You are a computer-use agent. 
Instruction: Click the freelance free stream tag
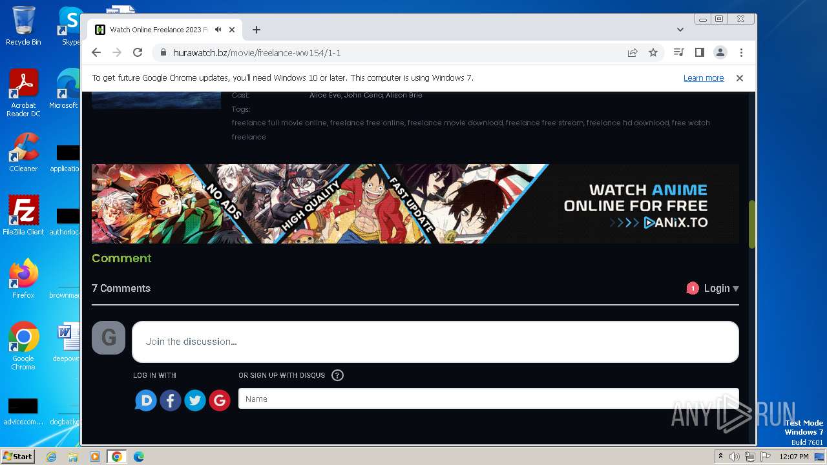(545, 123)
